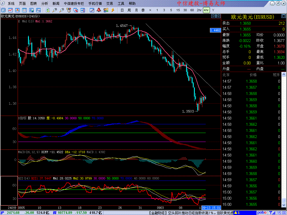Open the 页面 menu
287x215 pixels.
click(22, 3)
